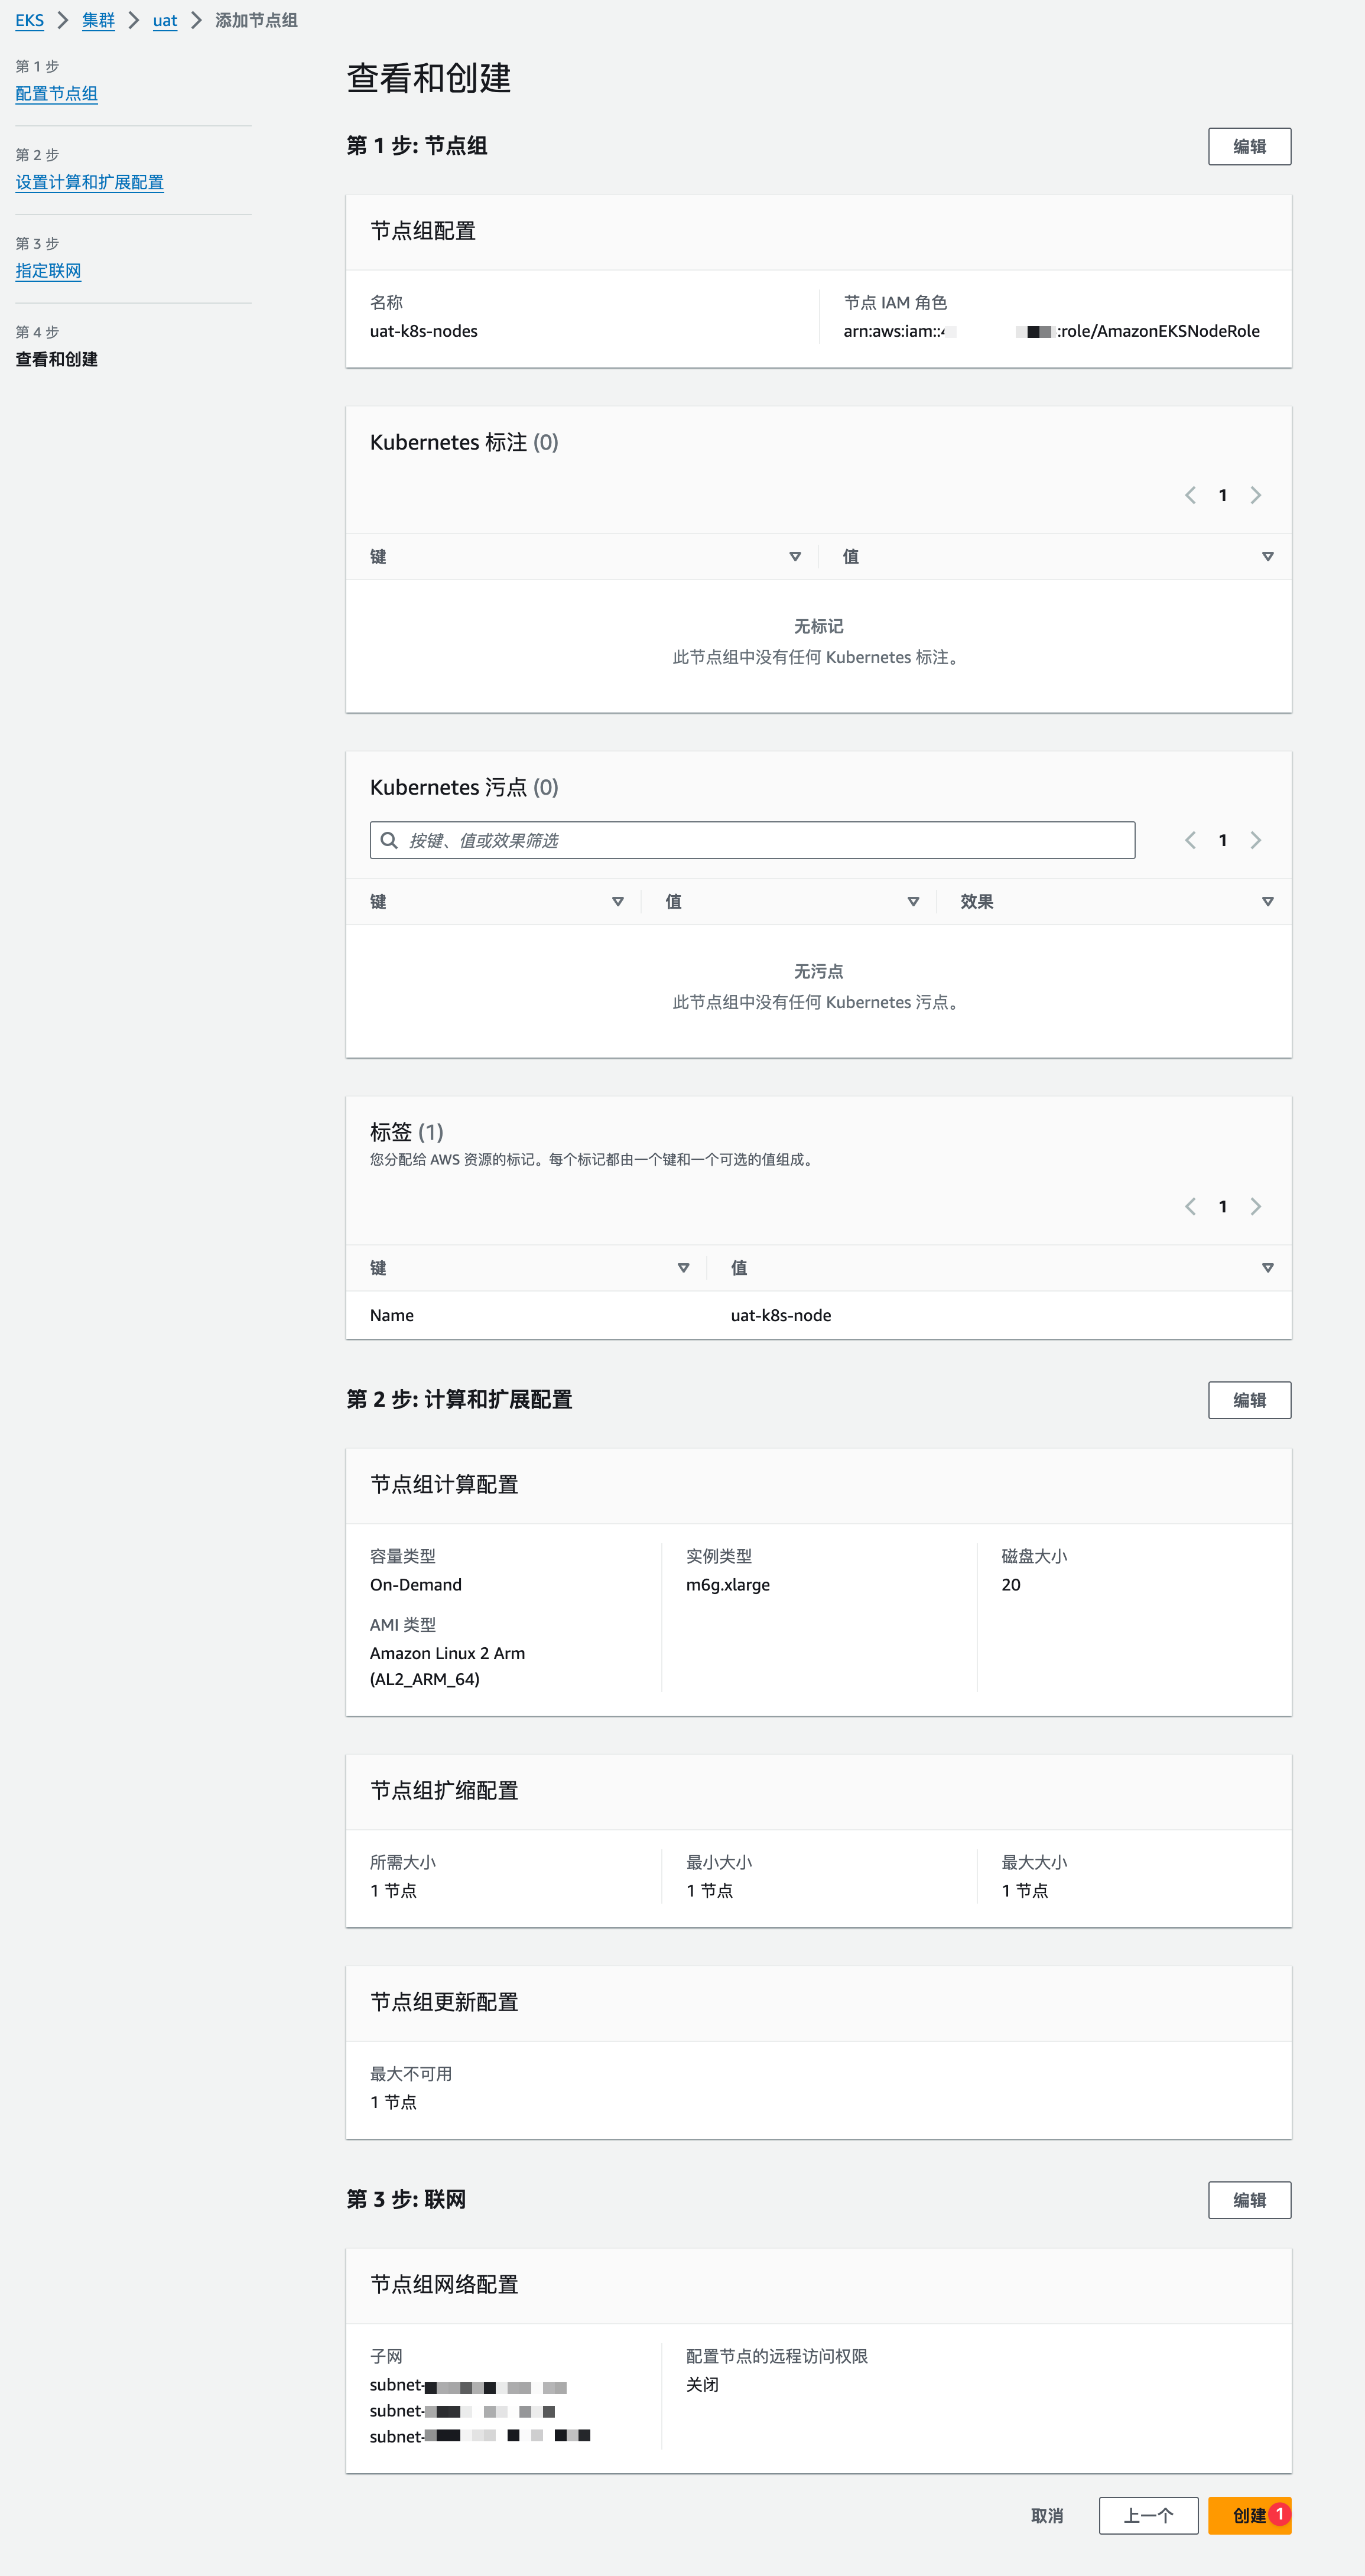The height and width of the screenshot is (2576, 1365).
Task: Click the AmazonEKSNodeRole ARN text
Action: [1051, 331]
